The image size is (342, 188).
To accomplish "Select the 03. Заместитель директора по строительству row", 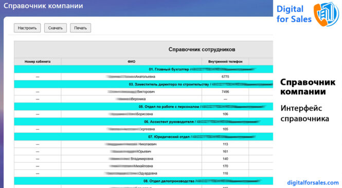I will tap(143, 84).
